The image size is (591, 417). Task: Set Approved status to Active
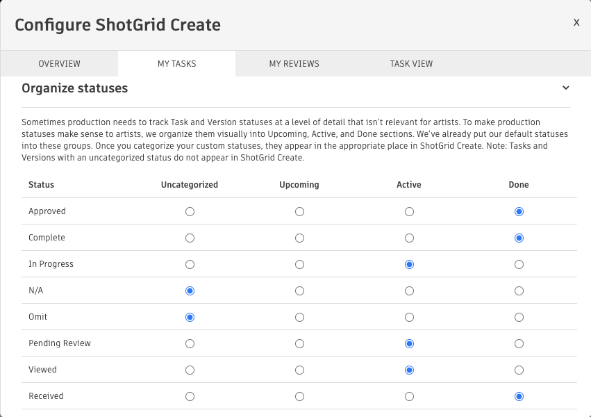click(409, 211)
